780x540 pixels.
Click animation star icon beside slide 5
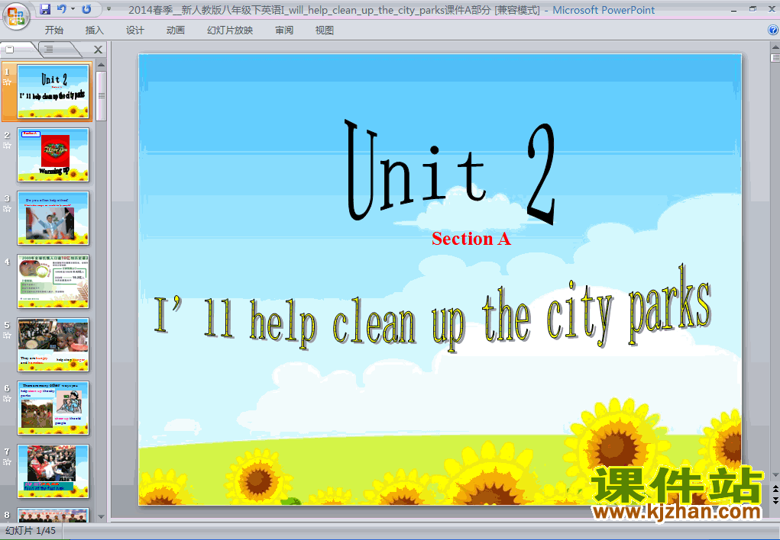(x=7, y=336)
